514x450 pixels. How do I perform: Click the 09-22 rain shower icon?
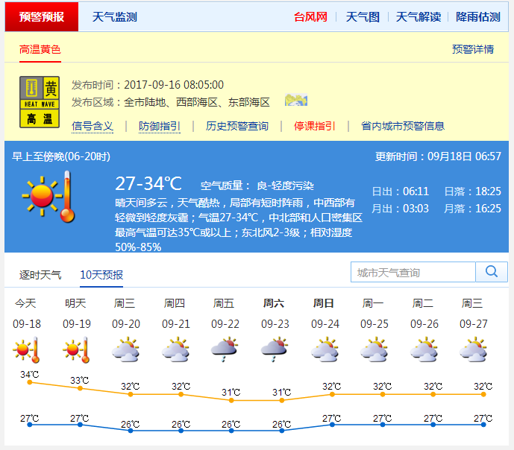click(225, 349)
